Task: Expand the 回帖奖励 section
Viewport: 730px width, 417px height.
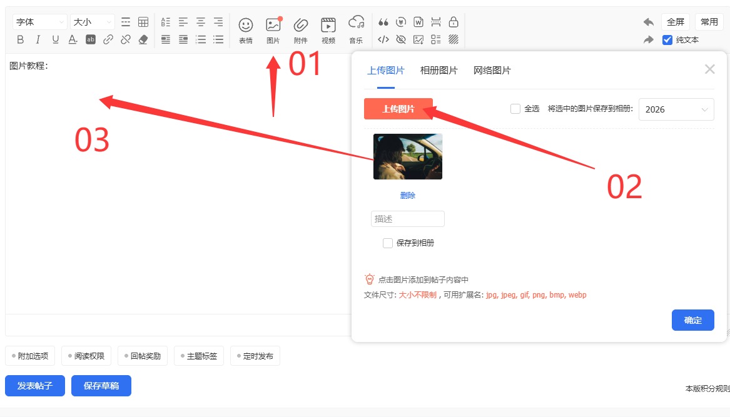Action: [x=143, y=356]
